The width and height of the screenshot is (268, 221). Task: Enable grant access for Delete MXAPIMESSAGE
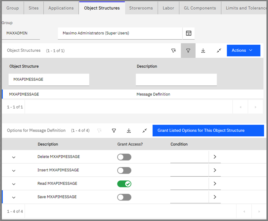124,157
